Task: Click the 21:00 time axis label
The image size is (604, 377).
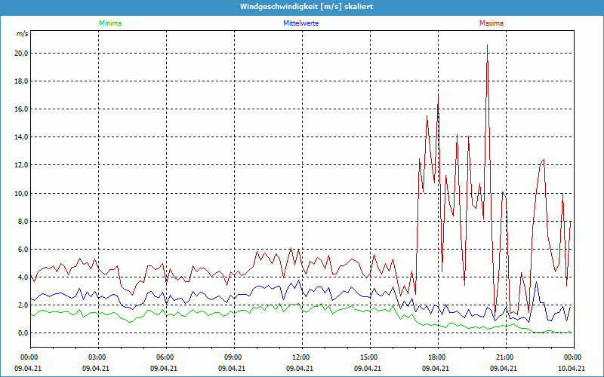Action: coord(504,357)
